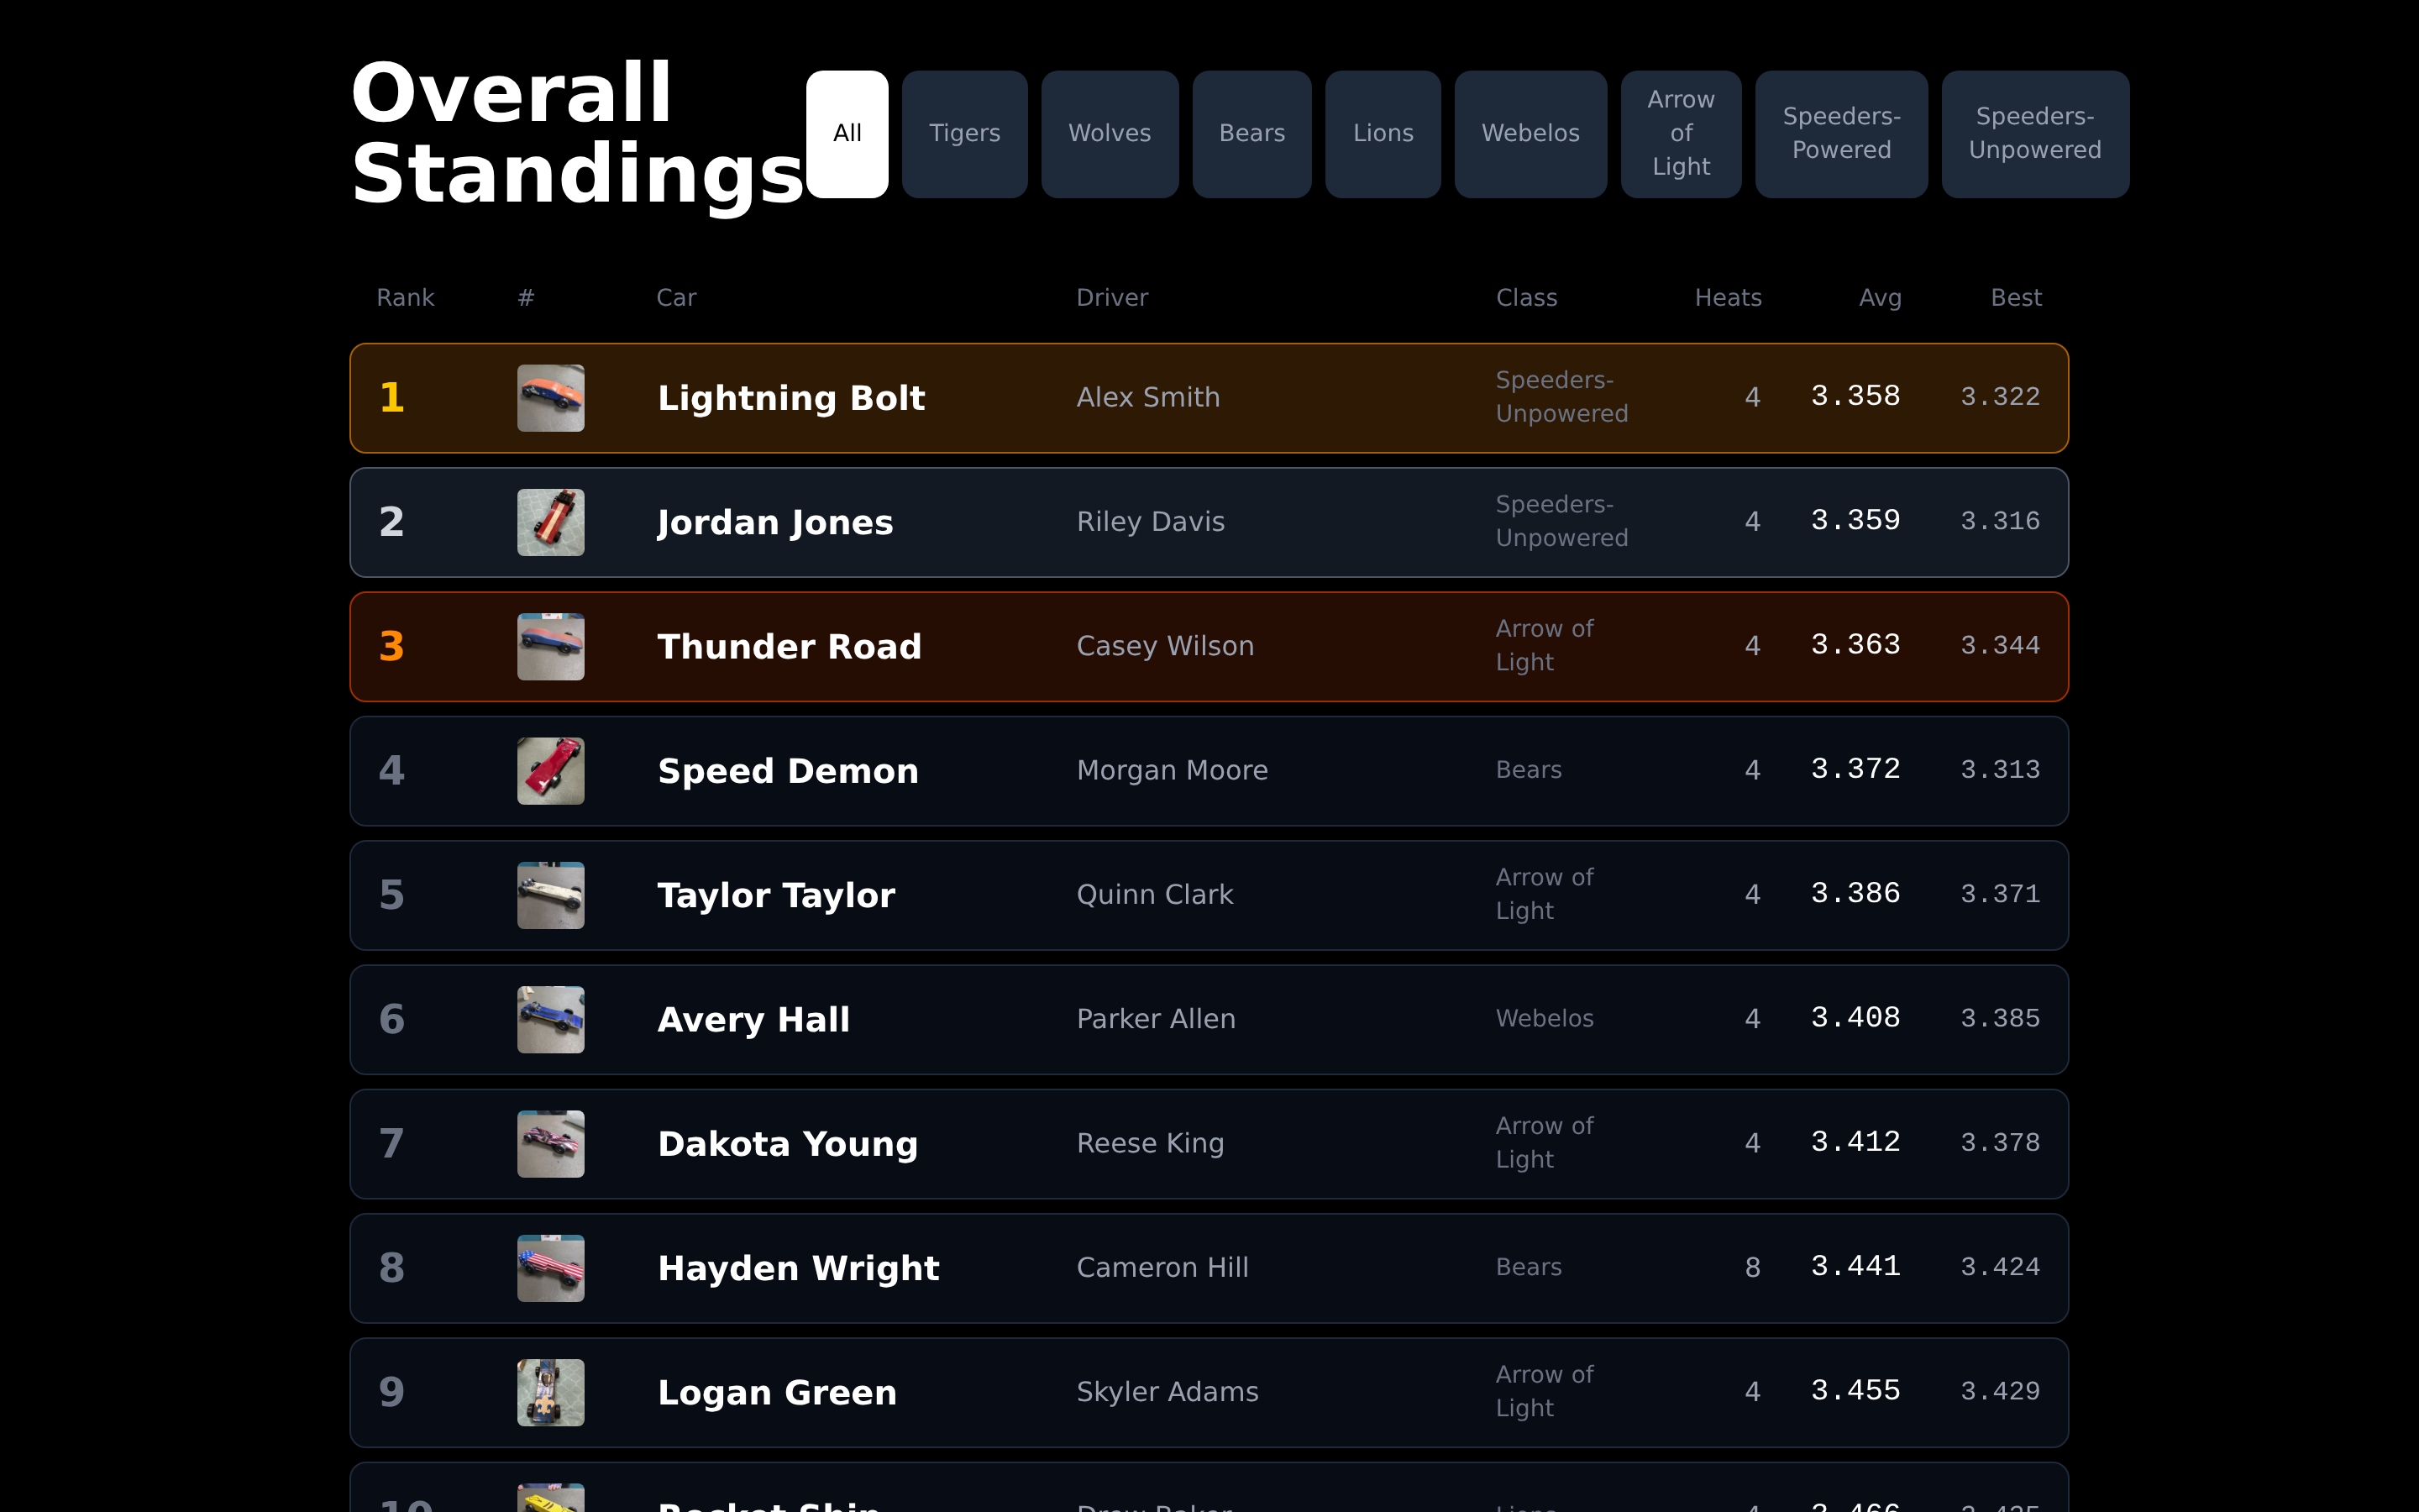The width and height of the screenshot is (2419, 1512).
Task: Open Thunder Road car photo
Action: point(551,647)
